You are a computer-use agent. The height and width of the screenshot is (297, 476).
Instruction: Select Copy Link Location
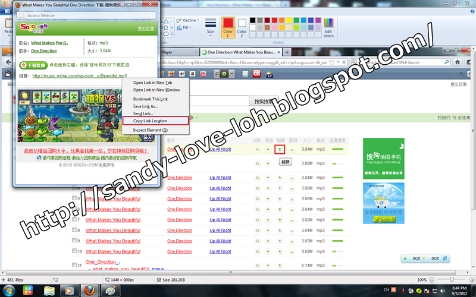[155, 121]
